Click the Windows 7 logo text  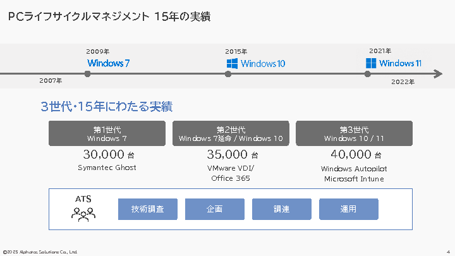click(108, 63)
